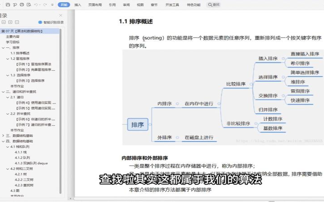Click the 本章介绍的排序方法都属于内部排序 sentence
This screenshot has height=202, width=324.
point(170,189)
